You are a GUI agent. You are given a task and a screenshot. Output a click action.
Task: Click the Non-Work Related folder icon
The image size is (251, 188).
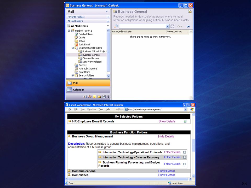coord(80,62)
